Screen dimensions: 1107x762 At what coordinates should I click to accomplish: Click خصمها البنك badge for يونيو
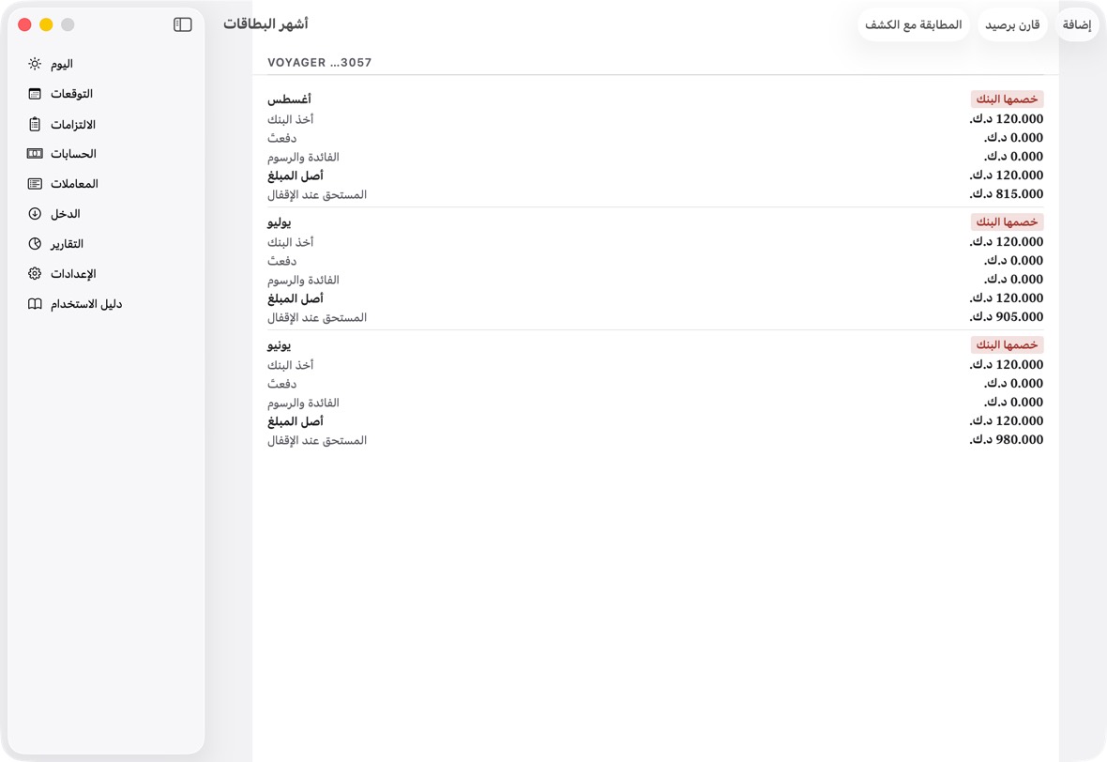pos(1007,344)
